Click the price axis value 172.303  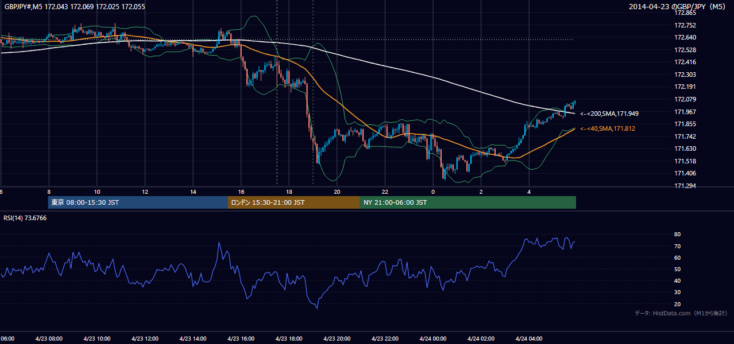[685, 75]
